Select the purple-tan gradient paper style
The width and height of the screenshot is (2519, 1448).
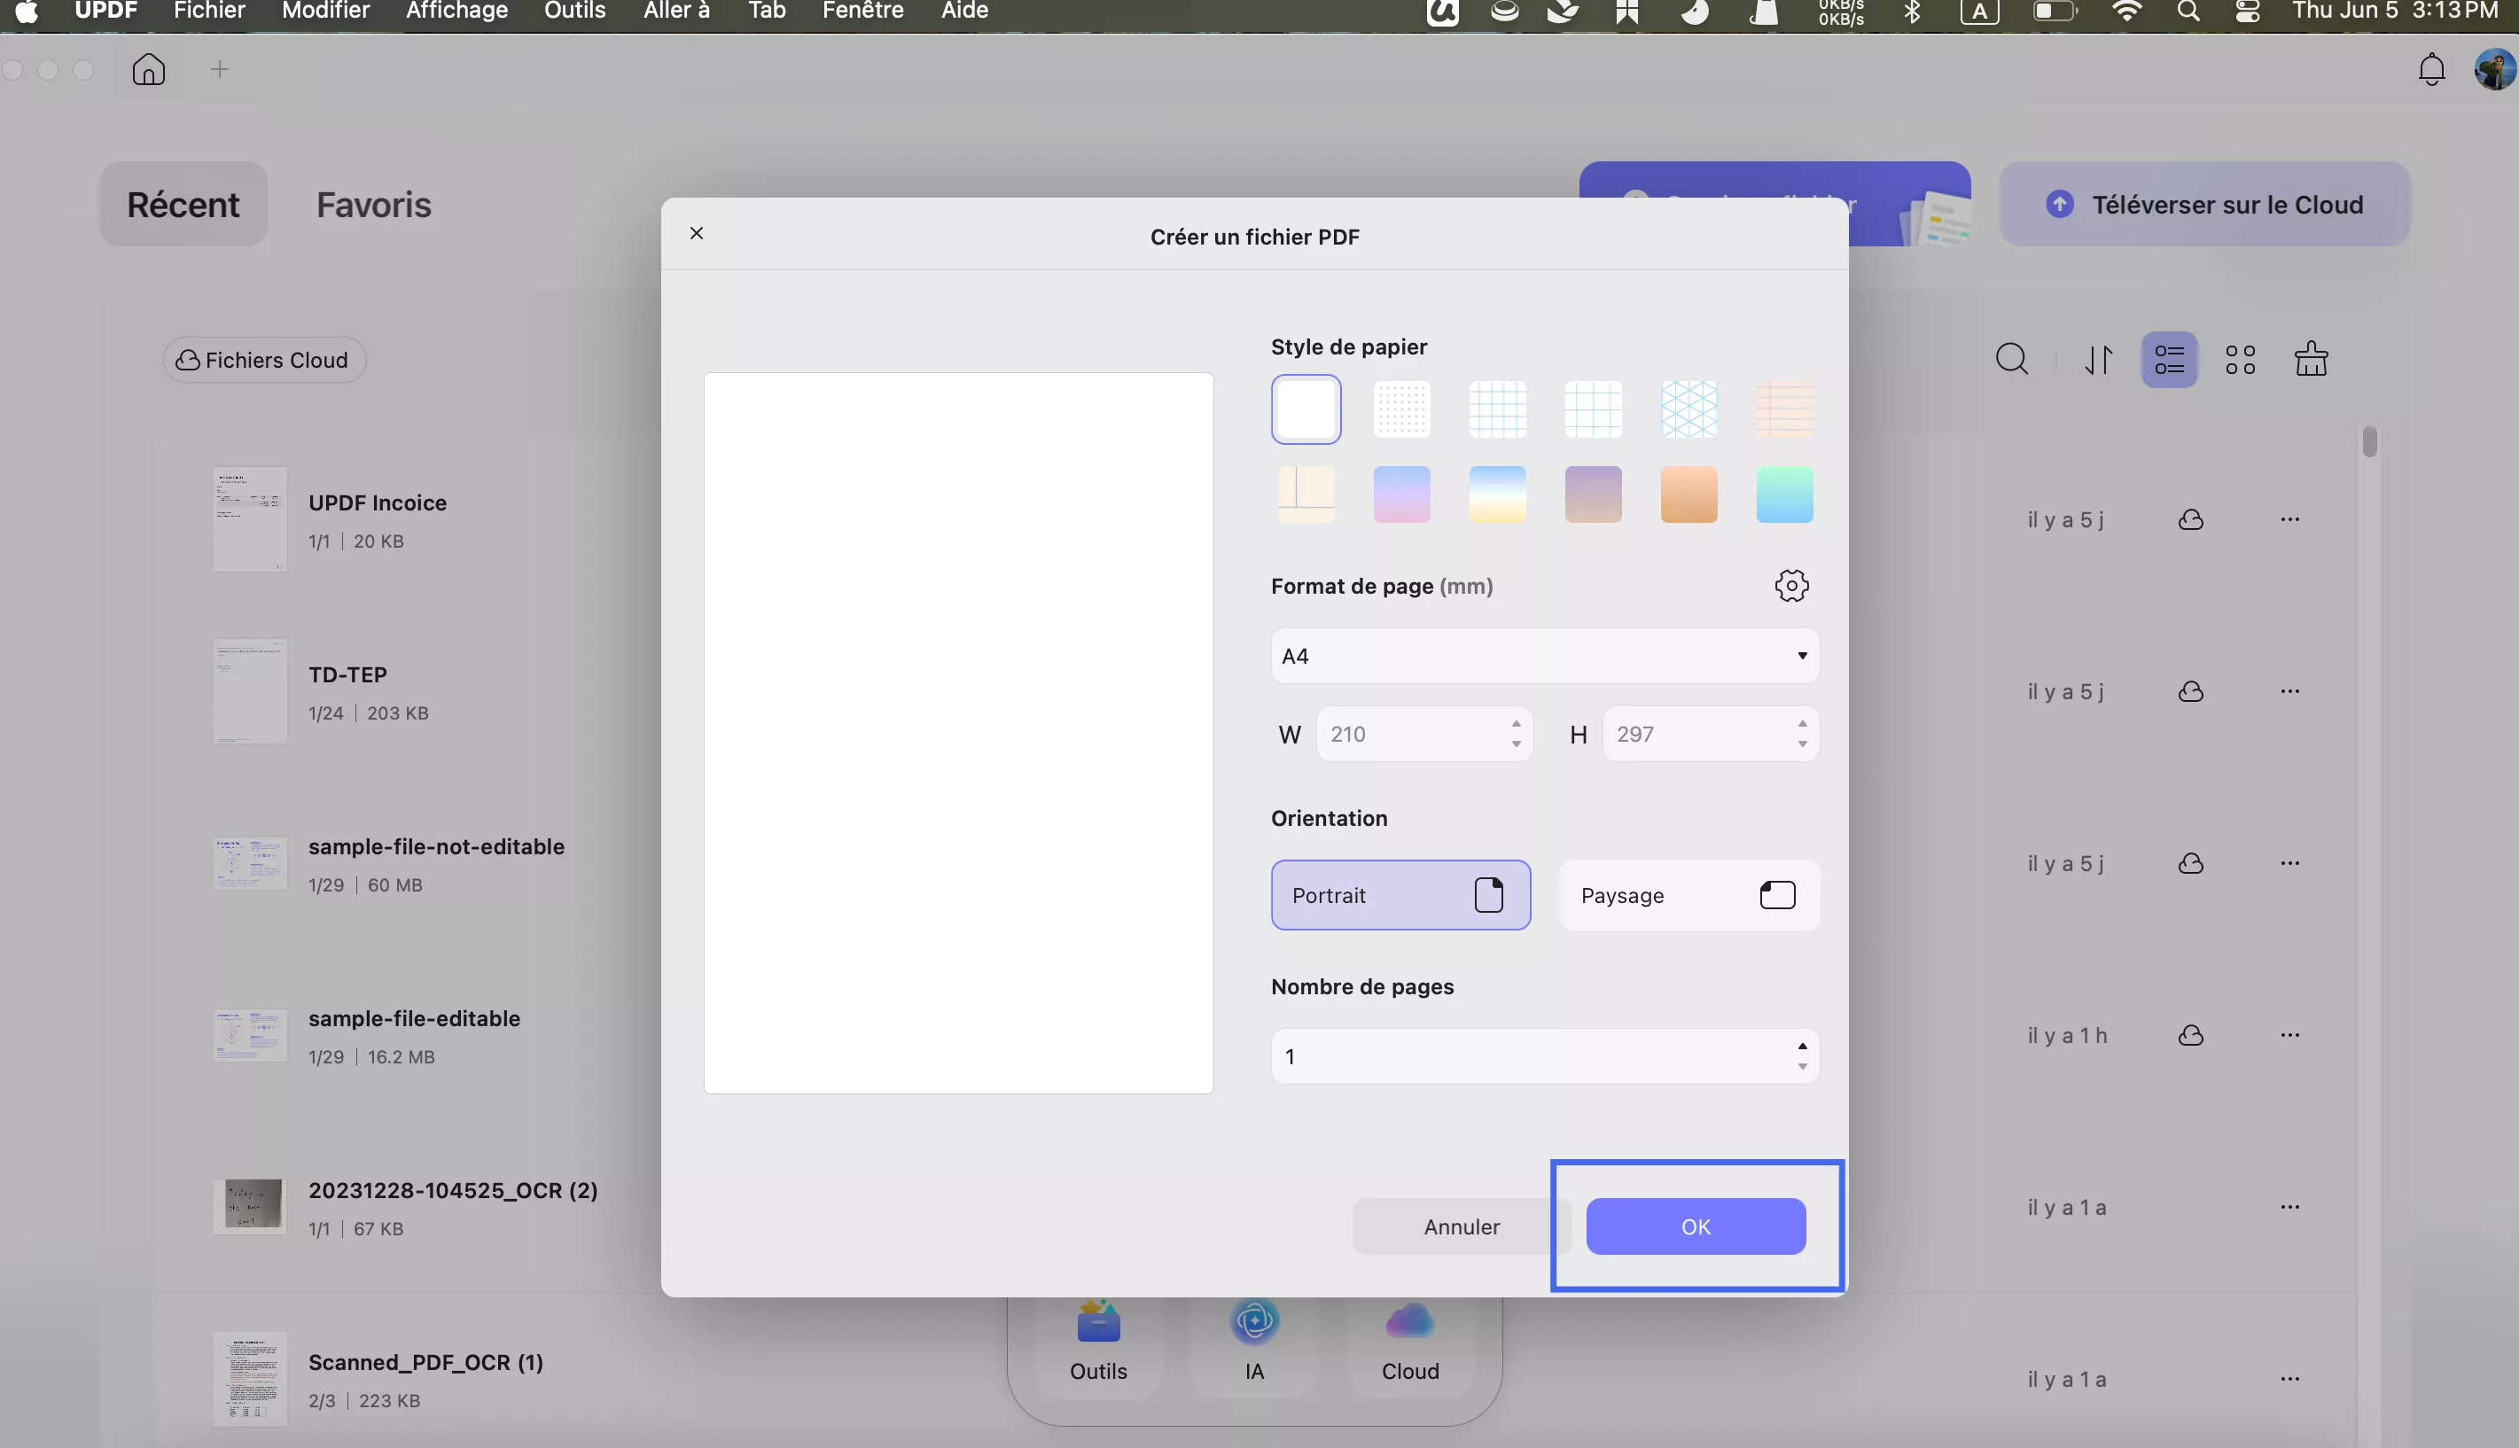pos(1592,494)
